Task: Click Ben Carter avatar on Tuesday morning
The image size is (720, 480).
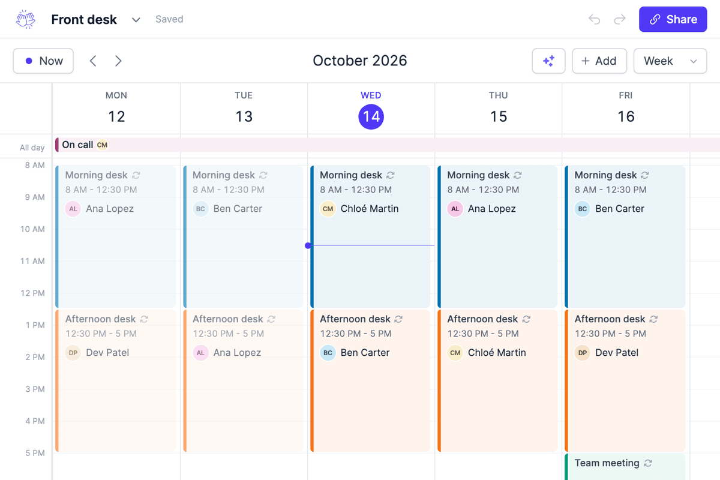Action: (200, 209)
